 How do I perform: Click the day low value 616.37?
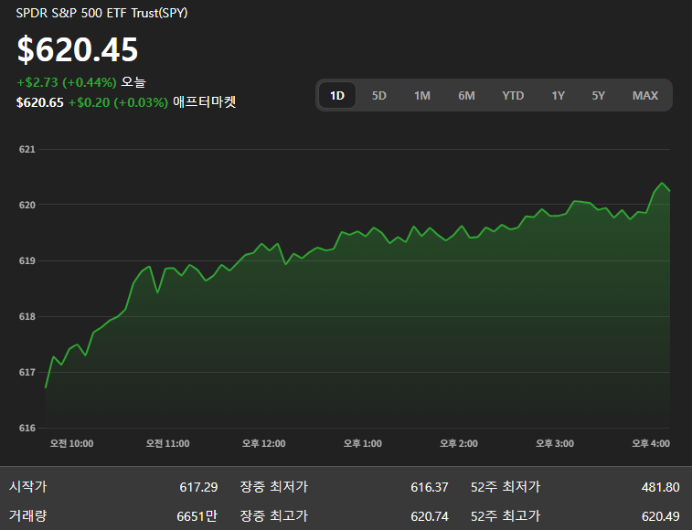[x=430, y=487]
